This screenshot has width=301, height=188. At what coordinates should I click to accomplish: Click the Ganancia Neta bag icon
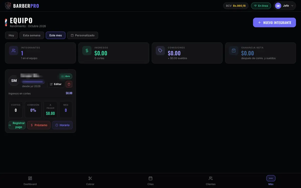234,50
